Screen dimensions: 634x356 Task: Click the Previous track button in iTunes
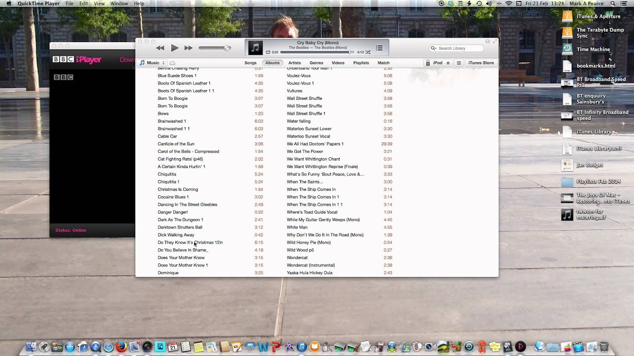pyautogui.click(x=160, y=48)
